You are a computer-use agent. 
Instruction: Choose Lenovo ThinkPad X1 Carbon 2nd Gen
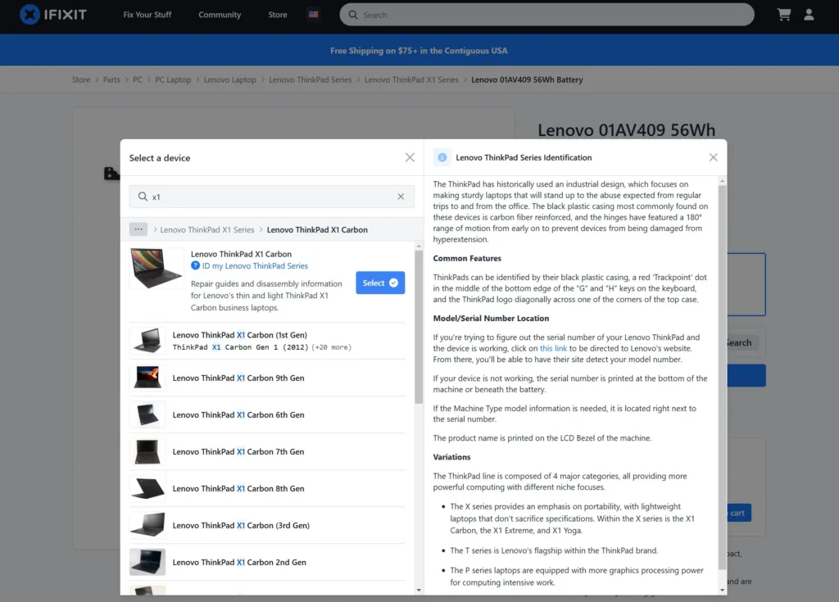[x=268, y=563]
